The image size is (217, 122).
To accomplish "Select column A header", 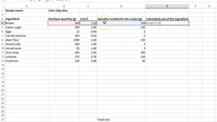I will [x=26, y=6].
